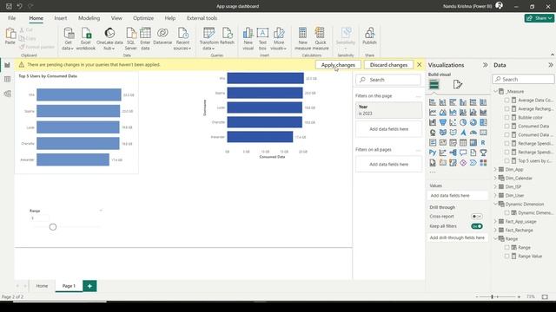Screen dimensions: 556x312
Task: Select Azure map visual icon
Action: click(463, 133)
